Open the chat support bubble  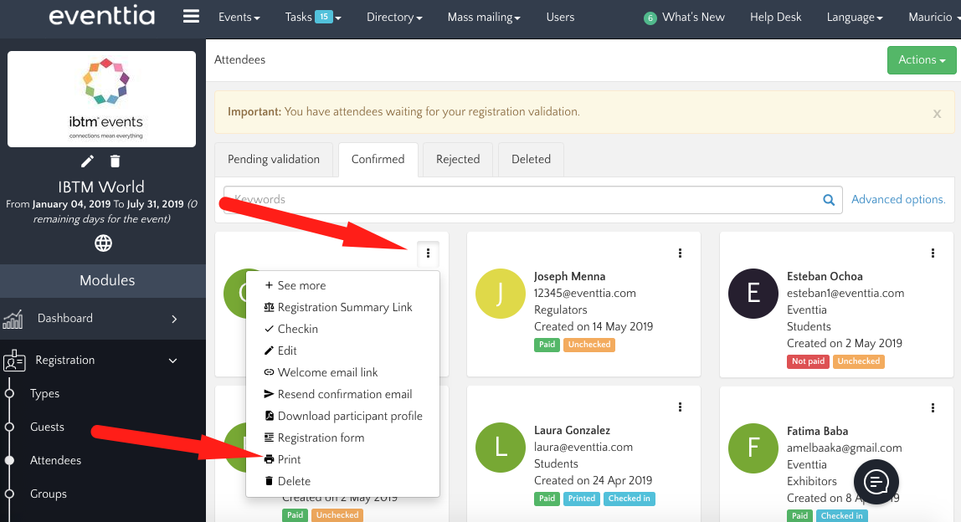[876, 481]
